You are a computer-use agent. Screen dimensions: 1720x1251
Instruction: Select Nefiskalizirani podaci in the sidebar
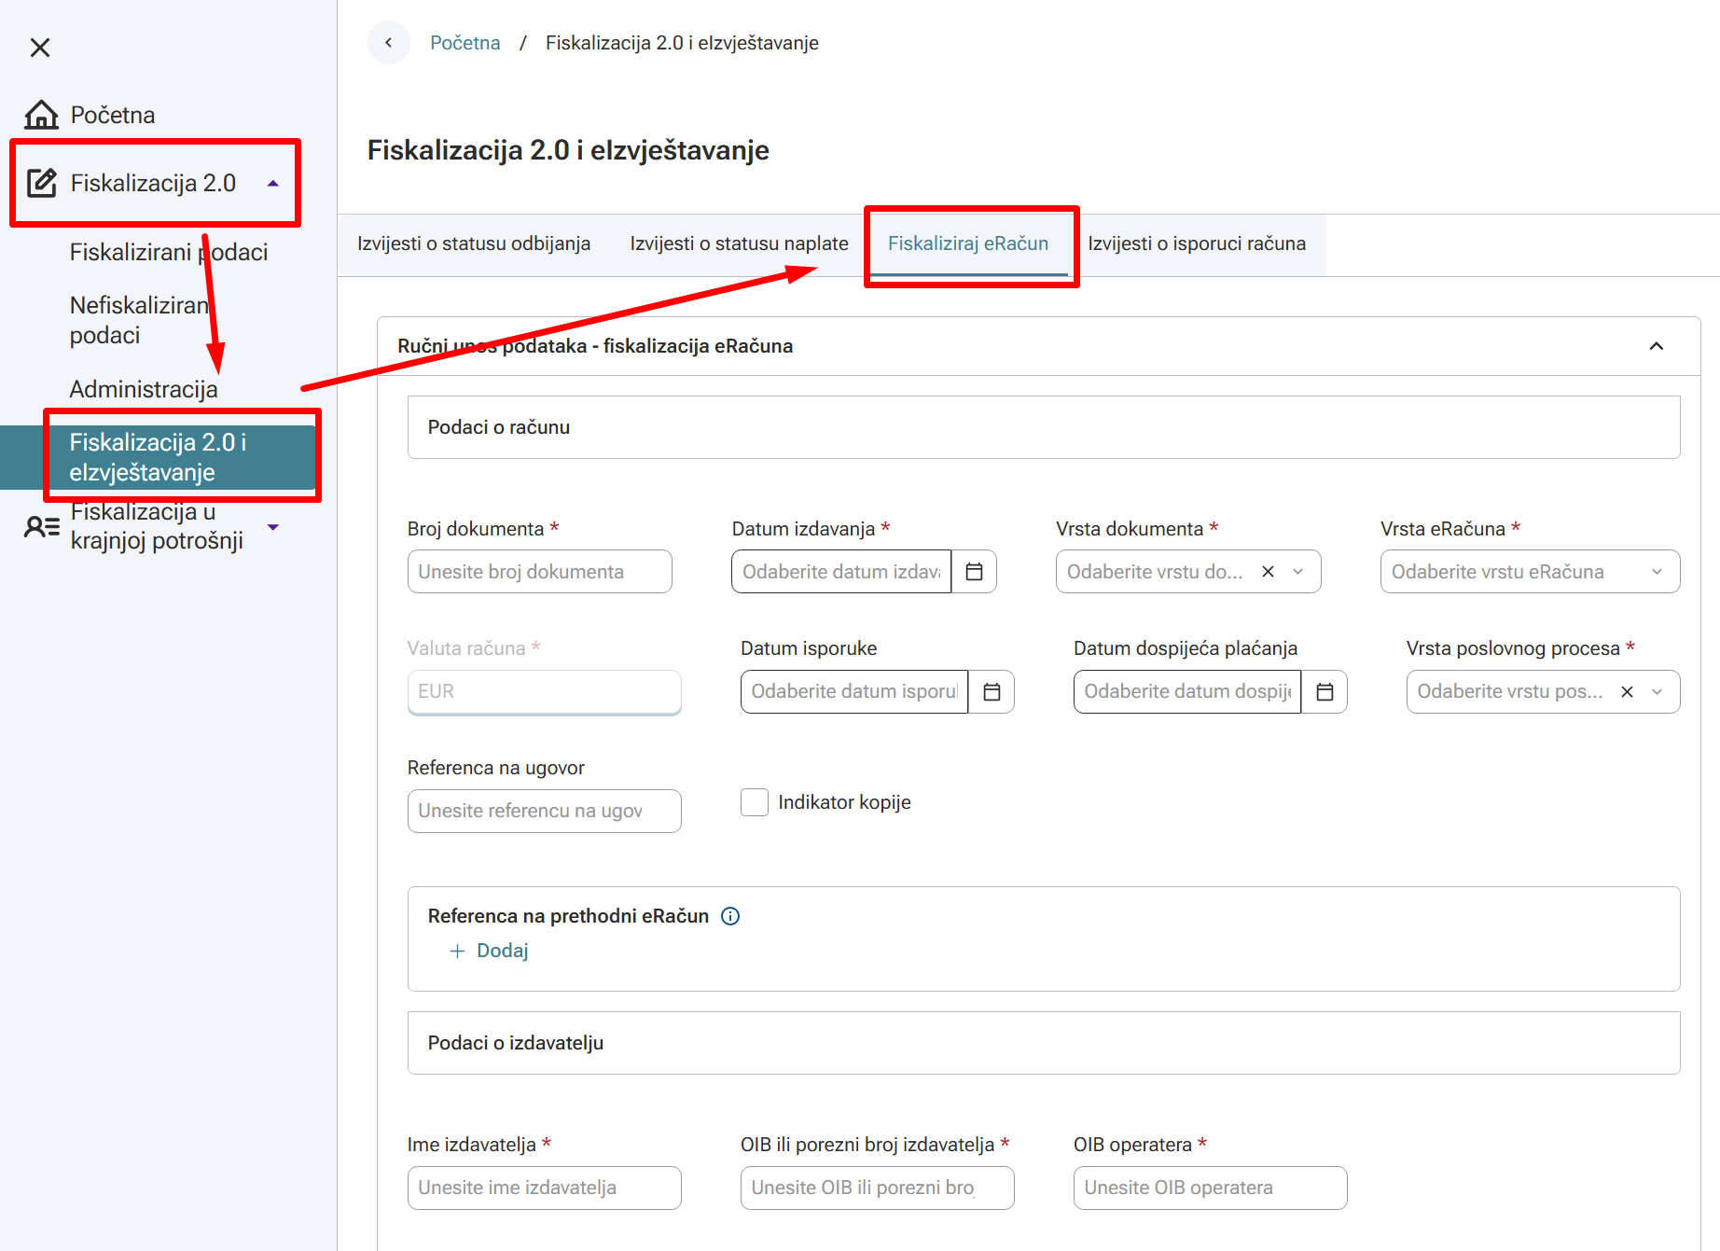coord(140,320)
